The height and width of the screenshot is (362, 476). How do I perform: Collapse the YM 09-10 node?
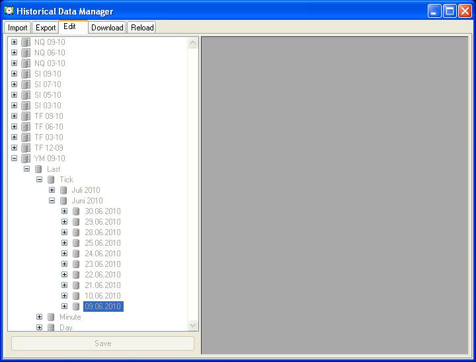[15, 158]
